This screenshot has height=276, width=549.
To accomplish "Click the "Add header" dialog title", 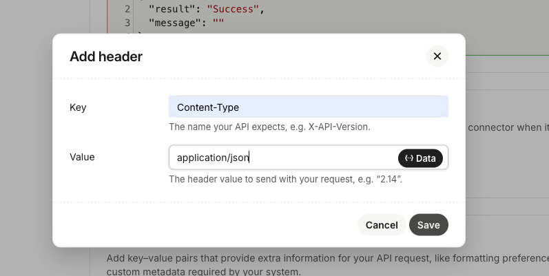I will click(106, 56).
